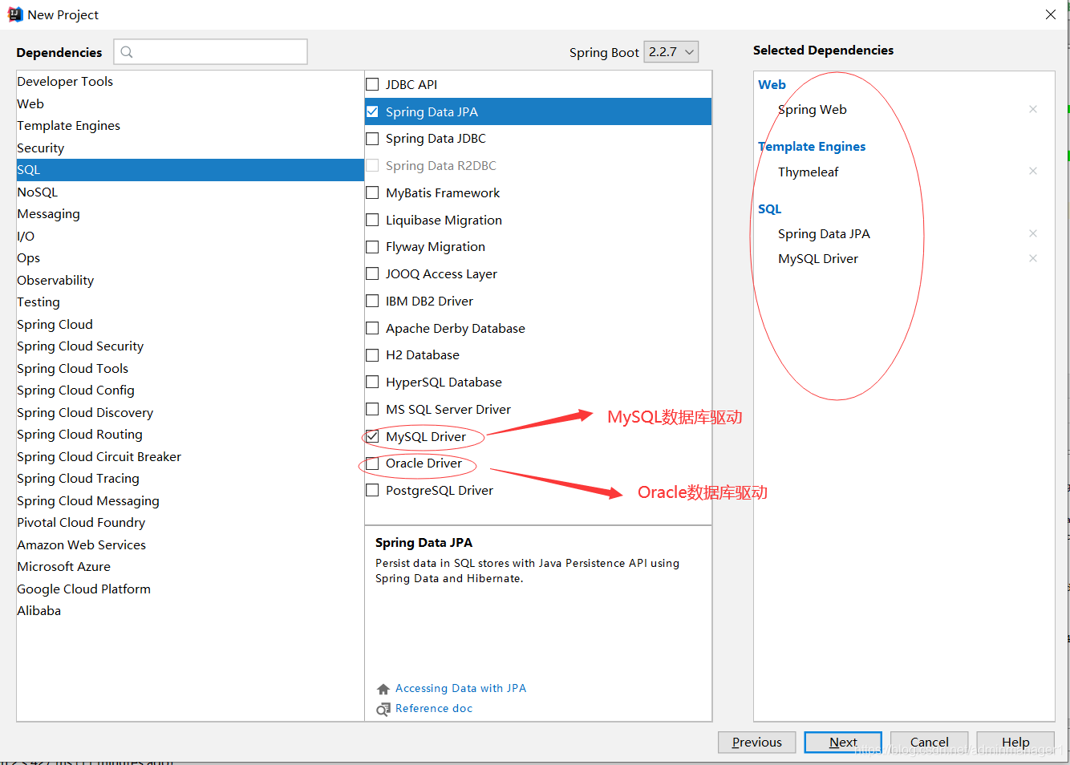Remove Thymeleaf from selected dependencies

coord(1033,171)
